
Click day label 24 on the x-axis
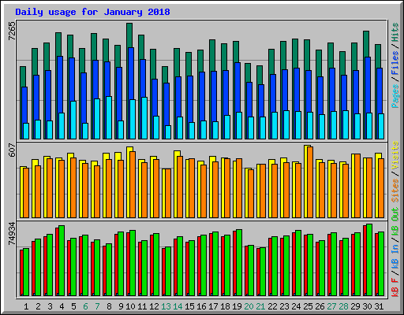pyautogui.click(x=296, y=306)
